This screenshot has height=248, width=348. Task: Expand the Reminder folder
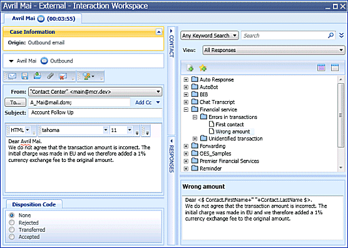(186, 169)
